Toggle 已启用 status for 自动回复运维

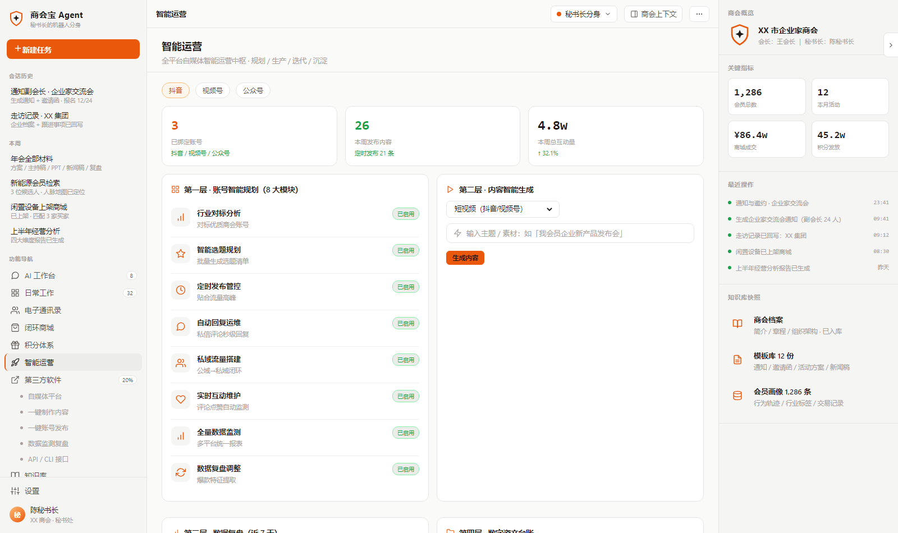coord(406,323)
